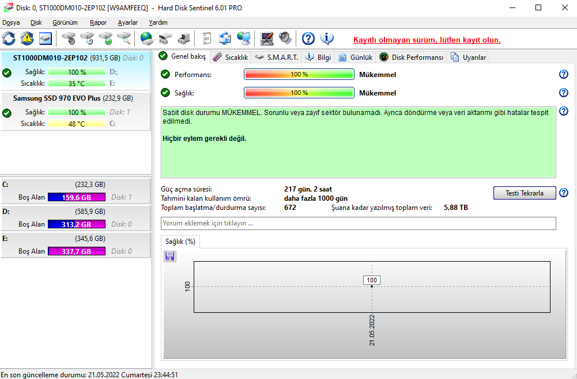Click the disk with green checkmark toolbar icon

coord(105,38)
